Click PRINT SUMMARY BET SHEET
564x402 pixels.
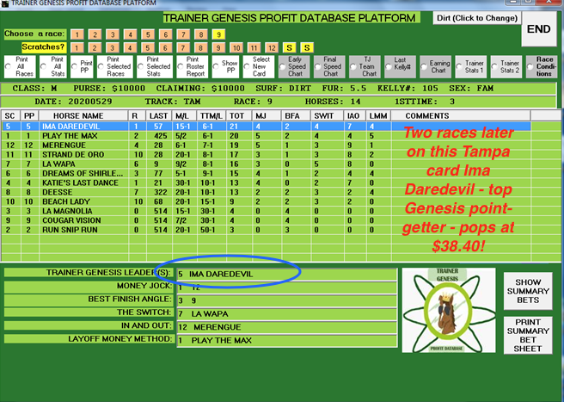click(x=528, y=336)
